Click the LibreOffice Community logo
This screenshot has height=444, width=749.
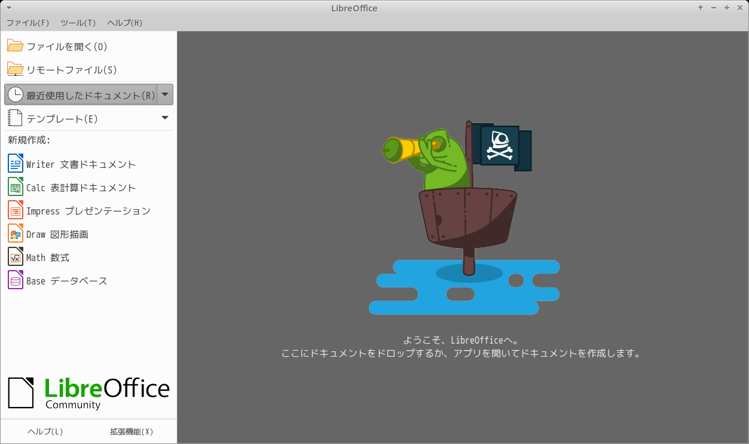pos(89,393)
